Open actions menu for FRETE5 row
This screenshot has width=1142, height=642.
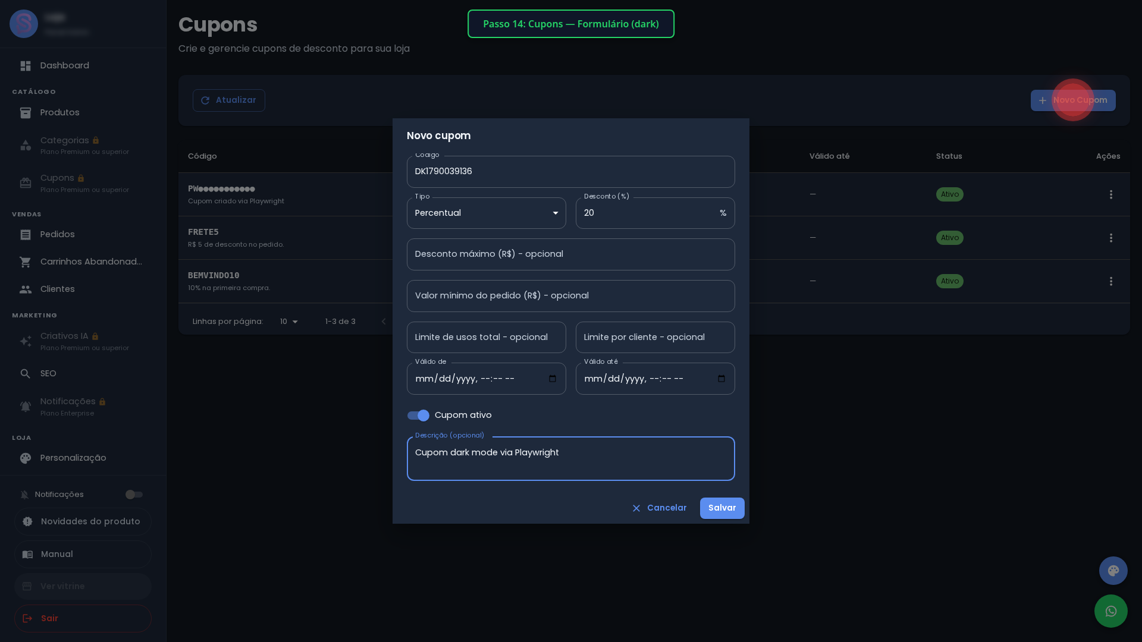point(1111,238)
